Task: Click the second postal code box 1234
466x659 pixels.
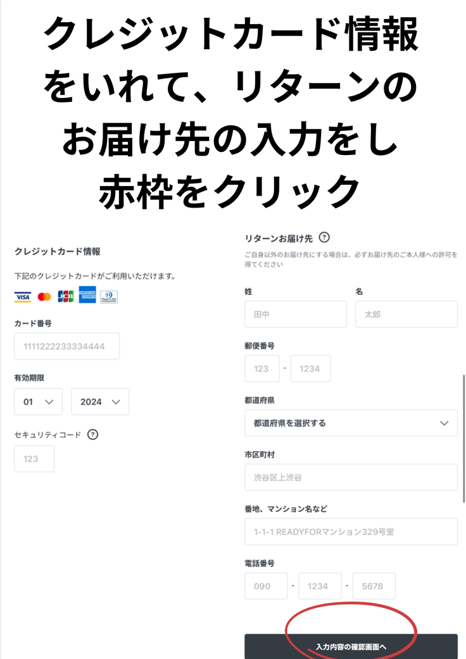Action: coord(310,368)
